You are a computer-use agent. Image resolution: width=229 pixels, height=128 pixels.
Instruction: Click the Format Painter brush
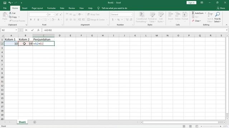click(x=17, y=21)
